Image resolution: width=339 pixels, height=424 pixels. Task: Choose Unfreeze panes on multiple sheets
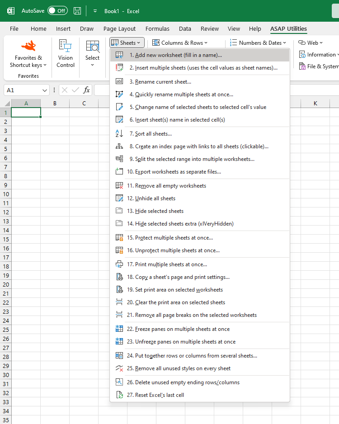(200, 342)
